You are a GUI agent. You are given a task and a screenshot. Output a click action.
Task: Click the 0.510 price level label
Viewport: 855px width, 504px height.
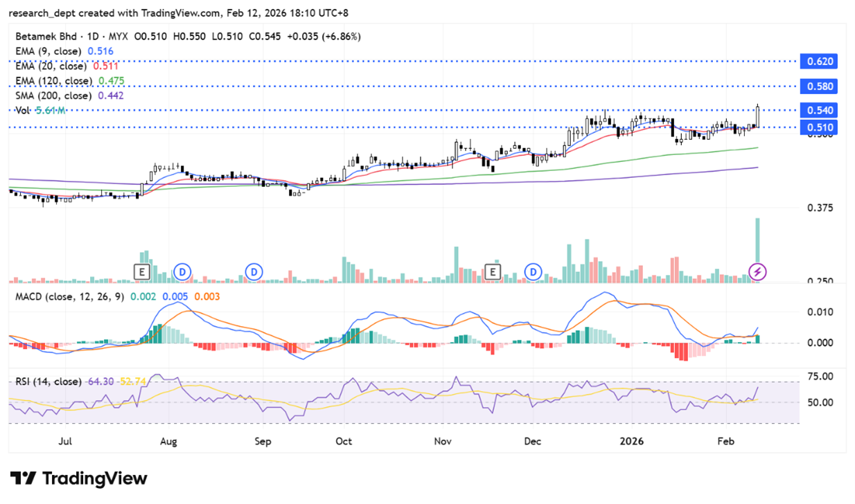point(818,127)
